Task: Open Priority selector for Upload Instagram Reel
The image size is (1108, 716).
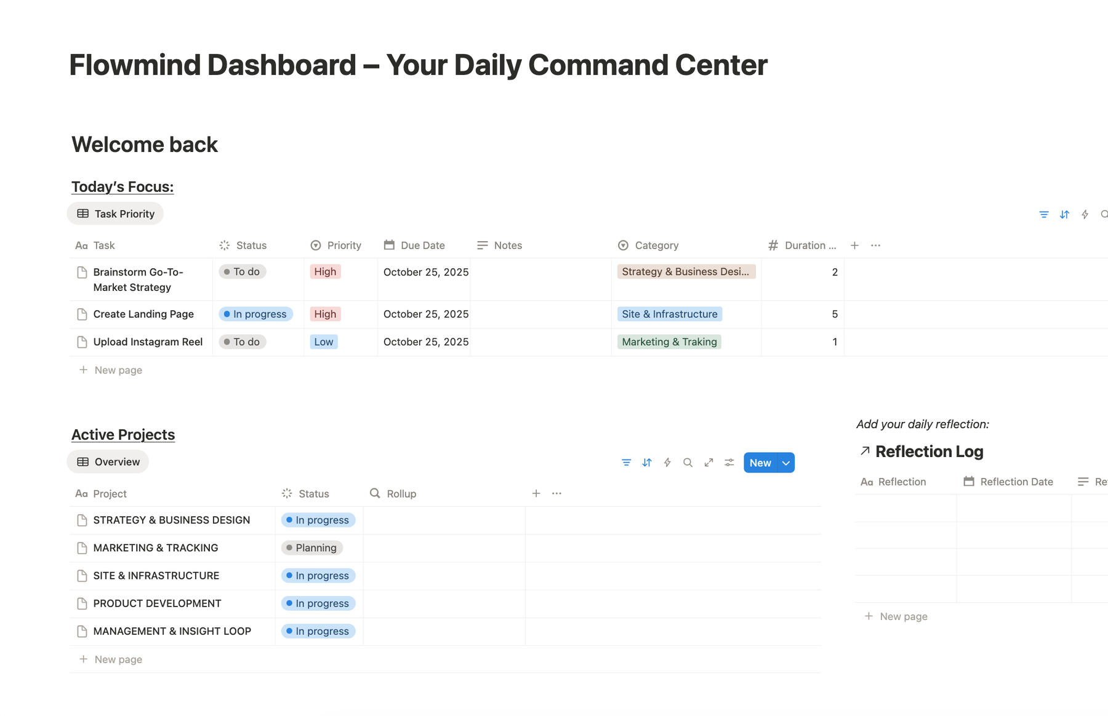Action: click(324, 342)
